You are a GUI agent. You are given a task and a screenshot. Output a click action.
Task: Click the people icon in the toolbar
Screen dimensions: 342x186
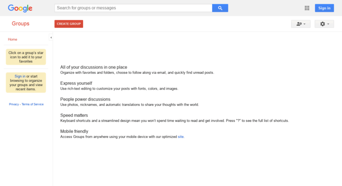[x=299, y=24]
